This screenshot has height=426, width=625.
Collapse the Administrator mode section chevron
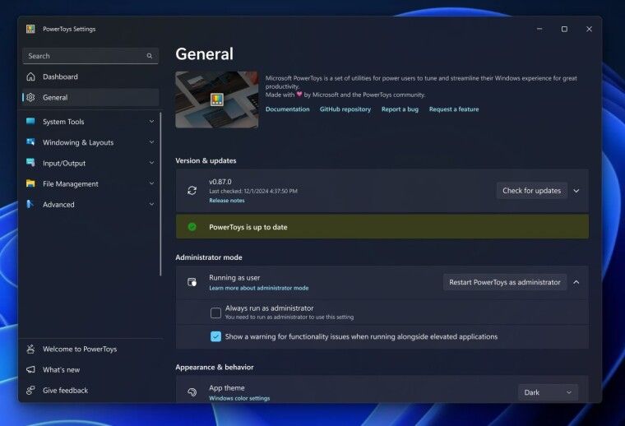coord(576,282)
